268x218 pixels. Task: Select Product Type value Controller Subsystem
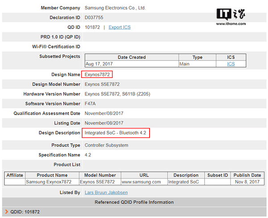[106, 145]
